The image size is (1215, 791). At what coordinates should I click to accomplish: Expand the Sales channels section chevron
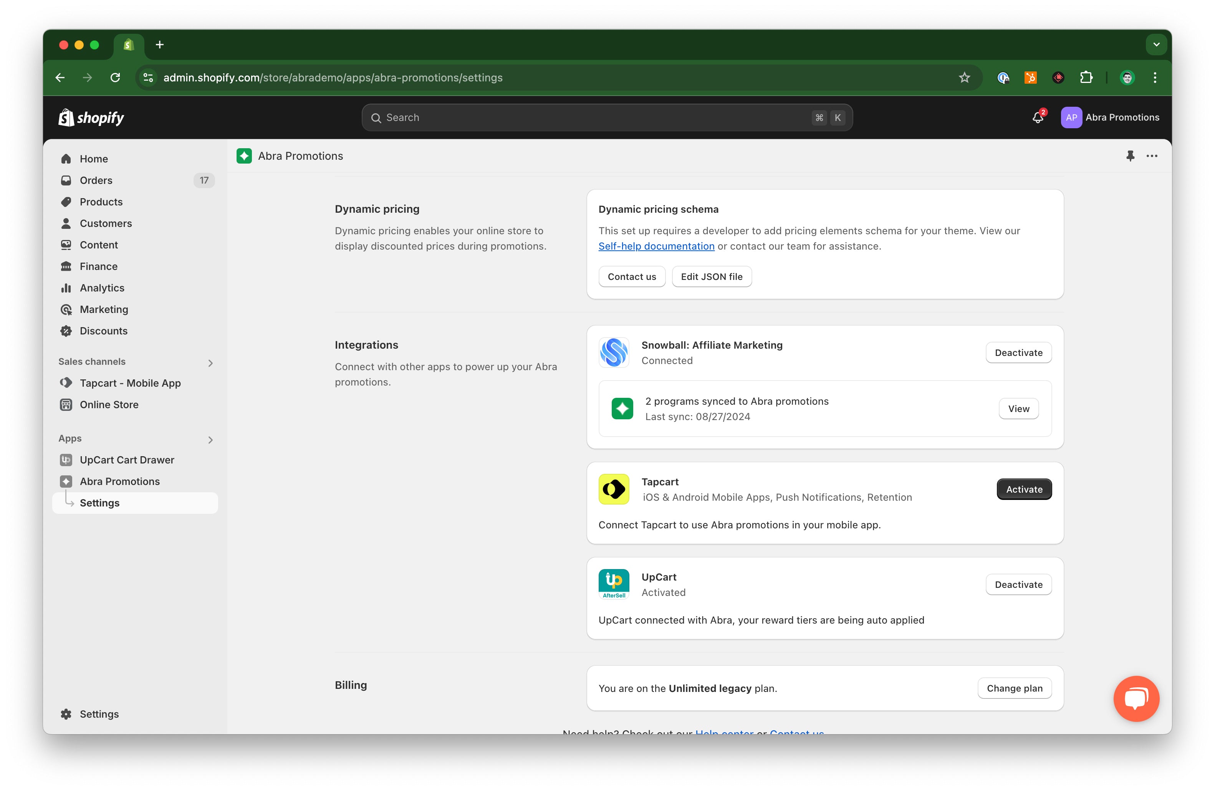coord(210,363)
